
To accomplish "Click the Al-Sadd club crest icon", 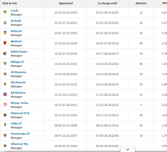I will click(5, 23).
